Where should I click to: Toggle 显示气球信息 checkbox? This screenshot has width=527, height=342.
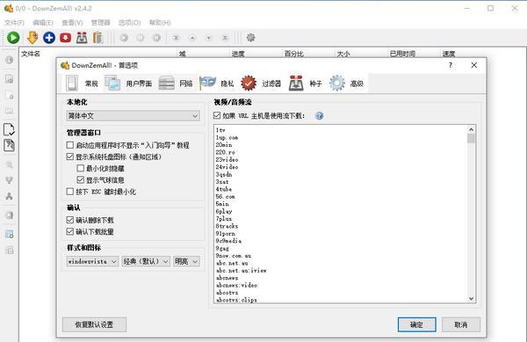click(x=80, y=179)
